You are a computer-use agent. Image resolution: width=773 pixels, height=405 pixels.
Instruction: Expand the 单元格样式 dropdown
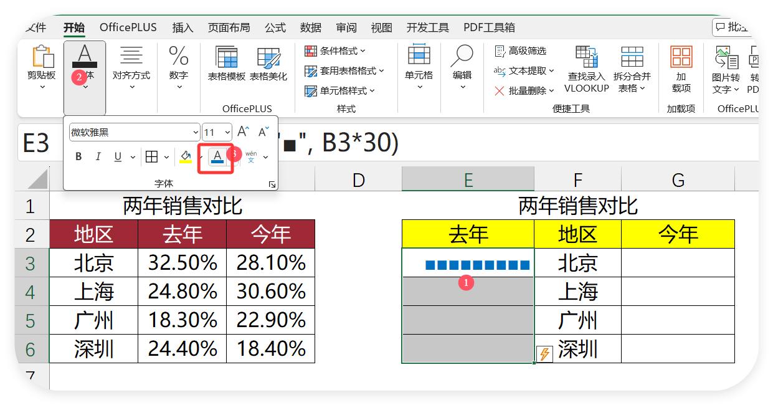pos(340,90)
